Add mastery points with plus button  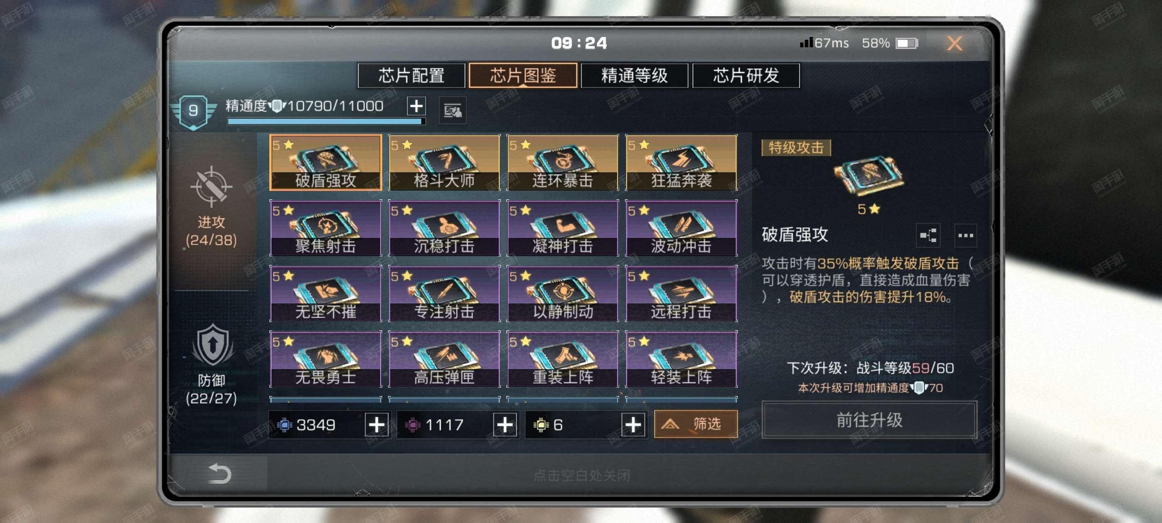(x=416, y=106)
